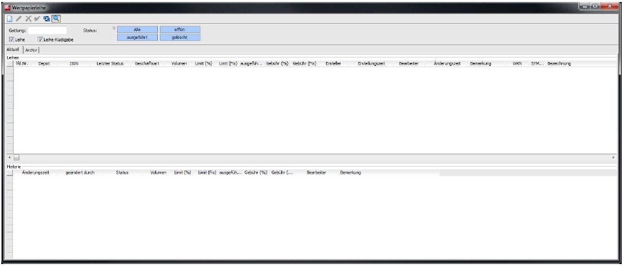Close the Wertpapierleihe window
The image size is (623, 266).
click(610, 6)
